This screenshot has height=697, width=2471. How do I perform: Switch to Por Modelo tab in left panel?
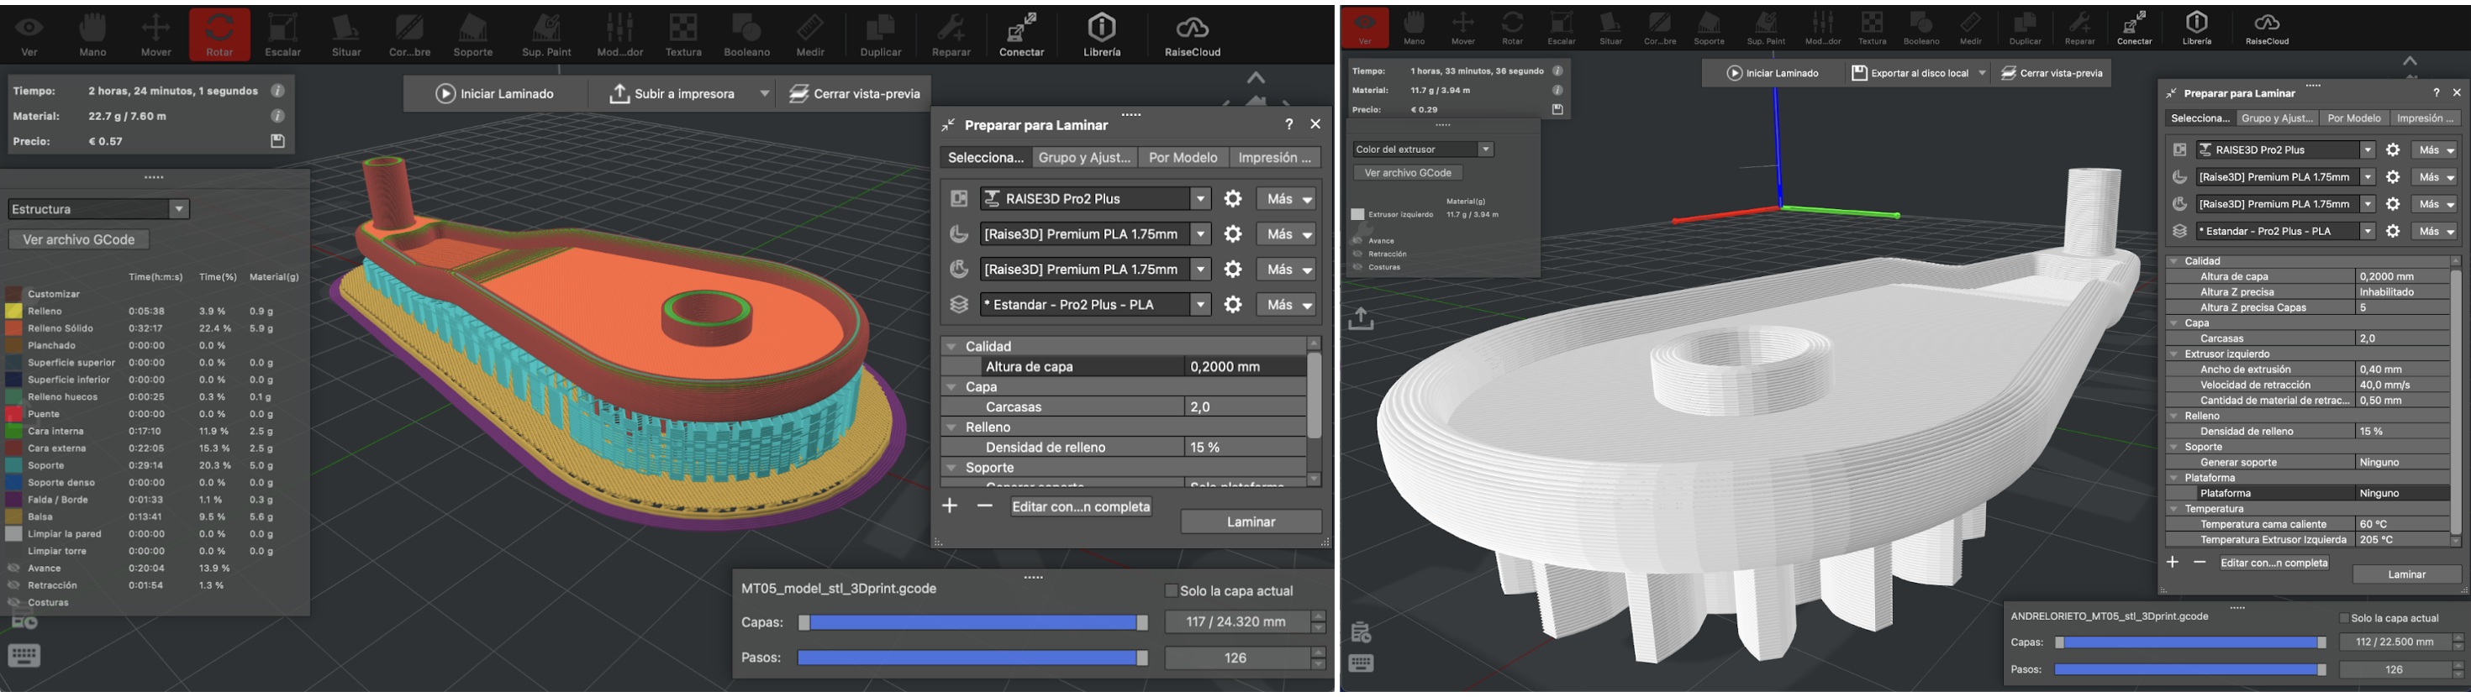tap(1182, 157)
